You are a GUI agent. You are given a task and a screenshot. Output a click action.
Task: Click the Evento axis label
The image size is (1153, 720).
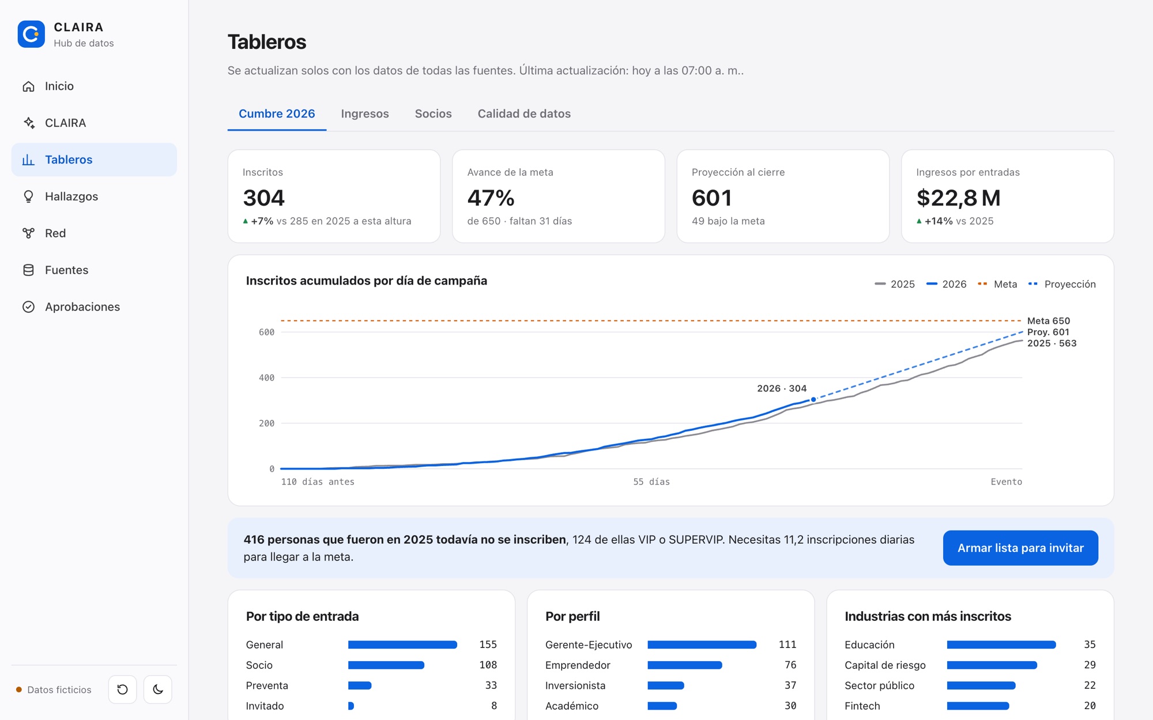[1006, 482]
